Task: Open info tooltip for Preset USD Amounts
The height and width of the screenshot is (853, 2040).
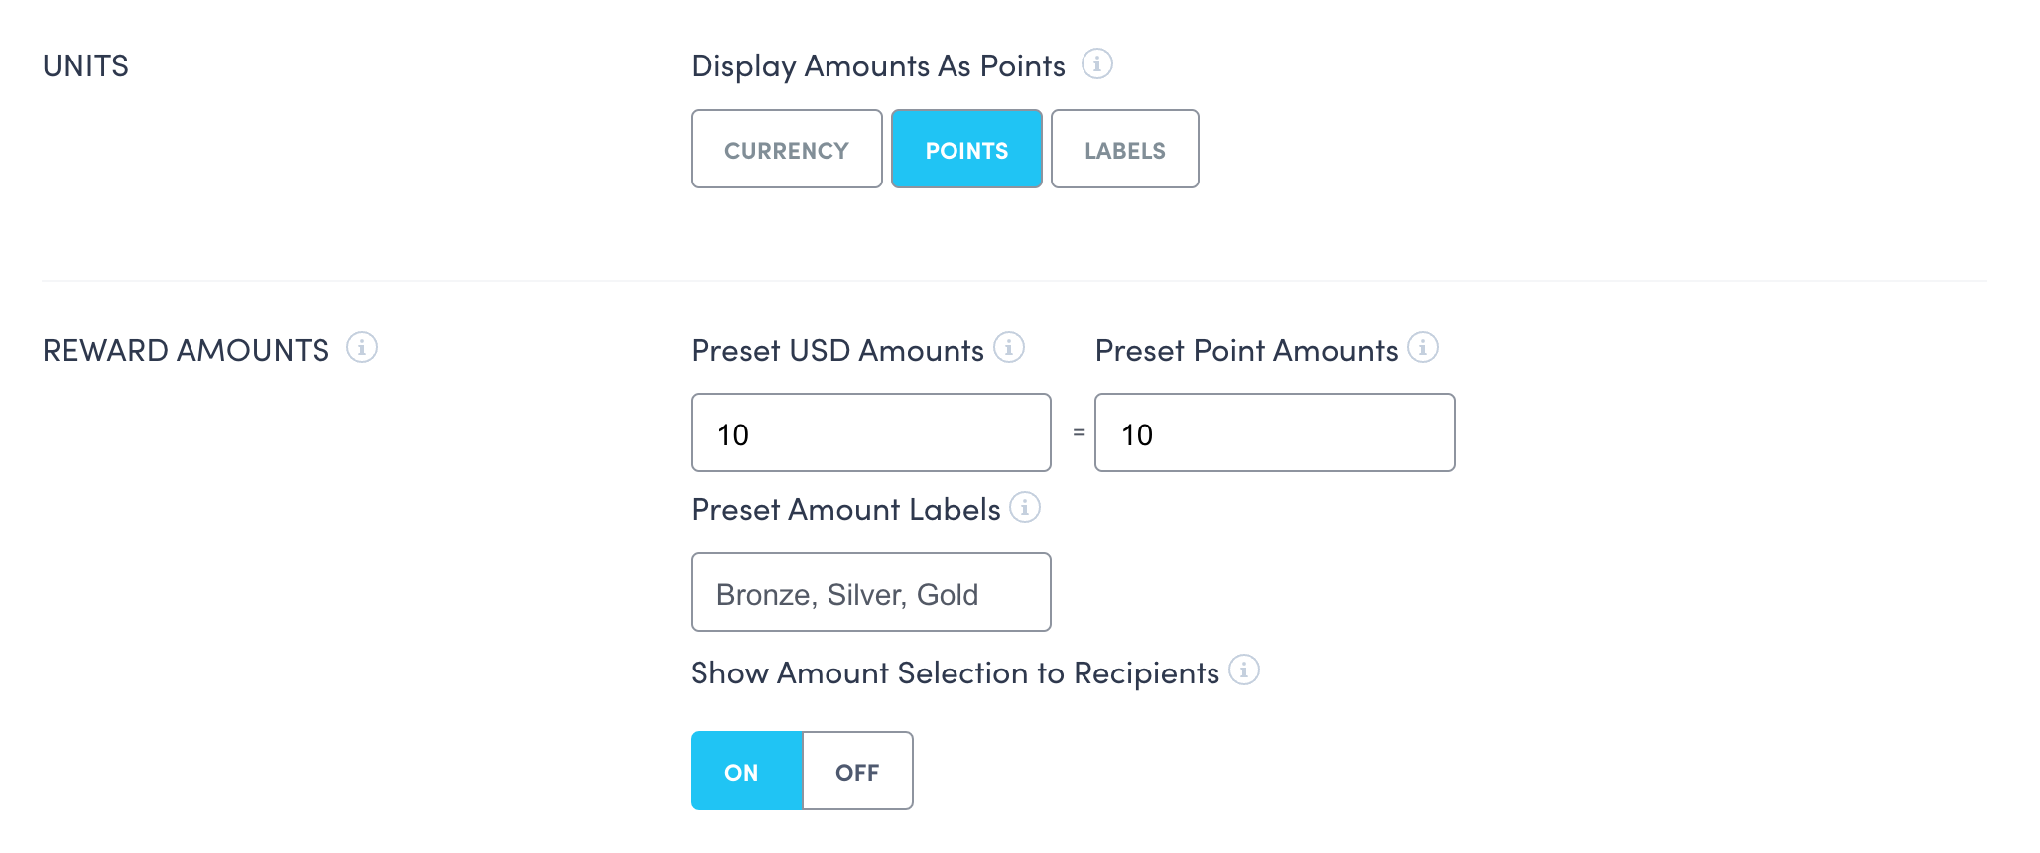Action: (1009, 348)
